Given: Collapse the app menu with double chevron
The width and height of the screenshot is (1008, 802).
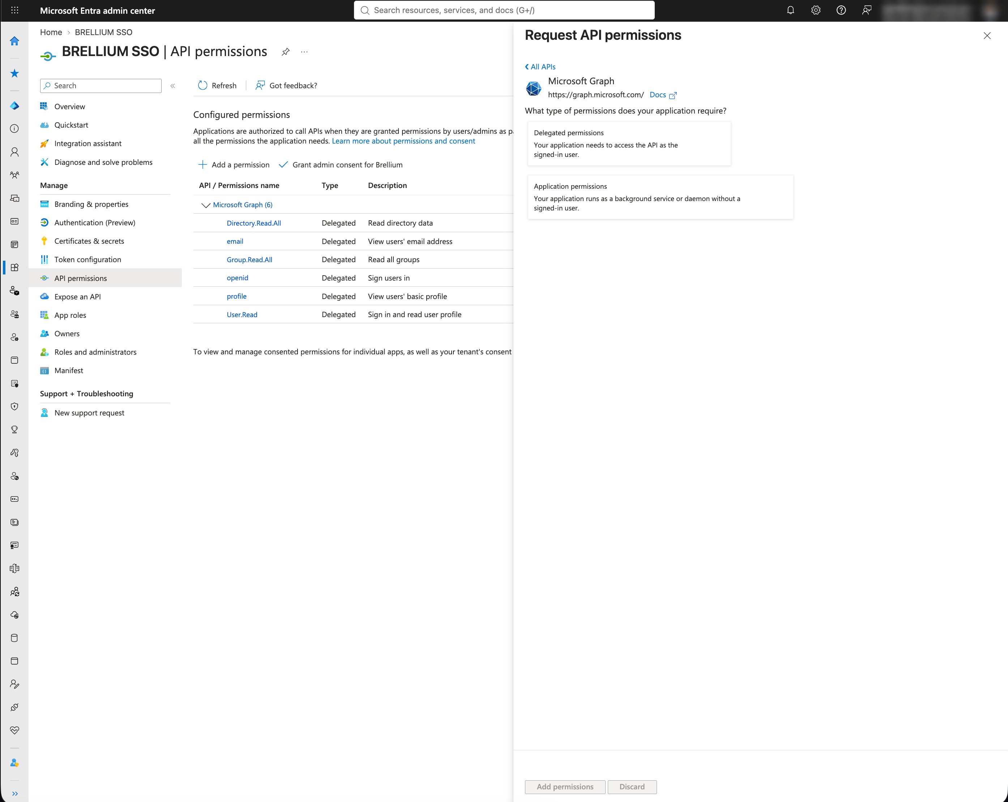Looking at the screenshot, I should pos(173,86).
